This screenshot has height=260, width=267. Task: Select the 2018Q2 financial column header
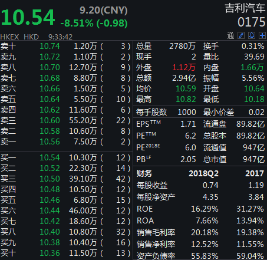[203, 173]
